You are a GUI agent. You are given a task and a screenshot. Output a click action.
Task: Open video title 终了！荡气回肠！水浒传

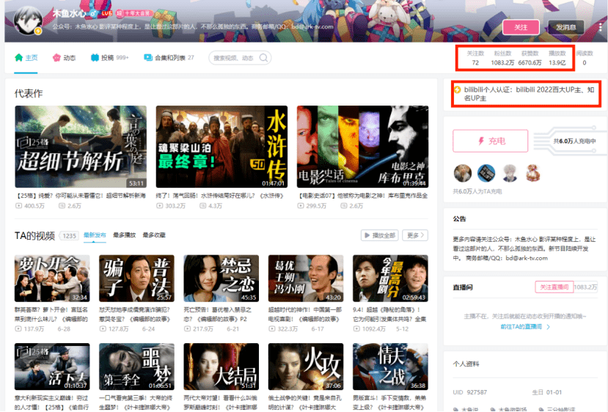pos(220,195)
